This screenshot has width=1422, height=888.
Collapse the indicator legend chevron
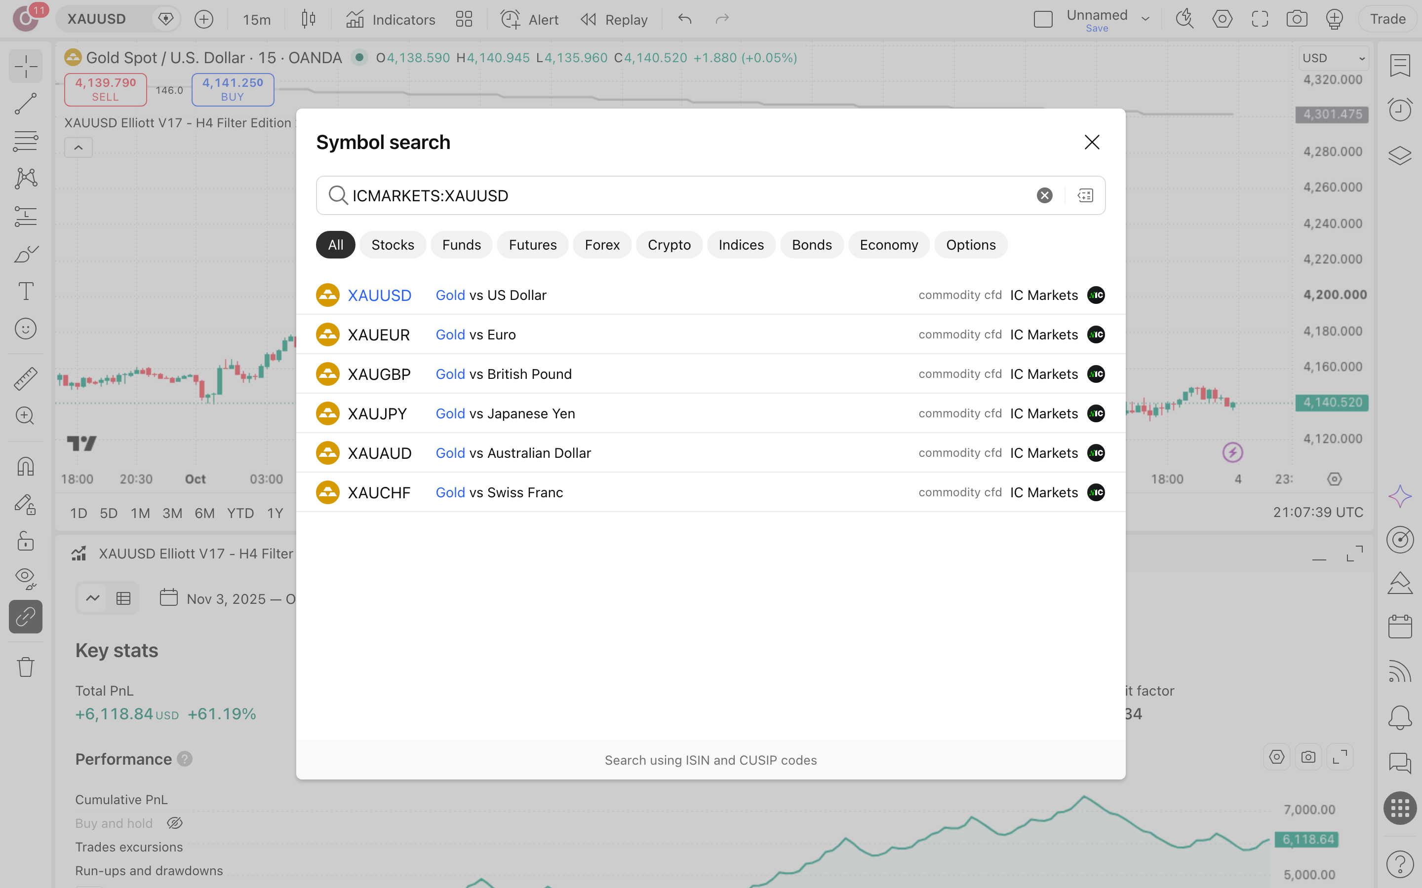point(78,148)
